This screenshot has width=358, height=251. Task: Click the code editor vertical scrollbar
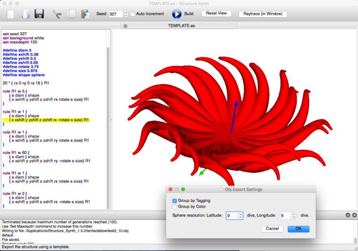pyautogui.click(x=108, y=128)
